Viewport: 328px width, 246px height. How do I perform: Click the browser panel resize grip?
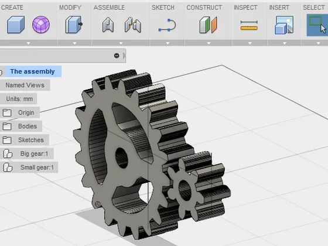click(124, 56)
